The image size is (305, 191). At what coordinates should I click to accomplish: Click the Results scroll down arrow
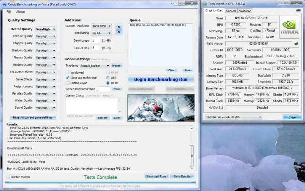tap(192, 169)
